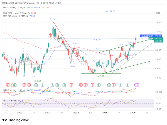Click the green E marker beside the orange S
Viewport: 167px width, 125px height.
tap(15, 84)
